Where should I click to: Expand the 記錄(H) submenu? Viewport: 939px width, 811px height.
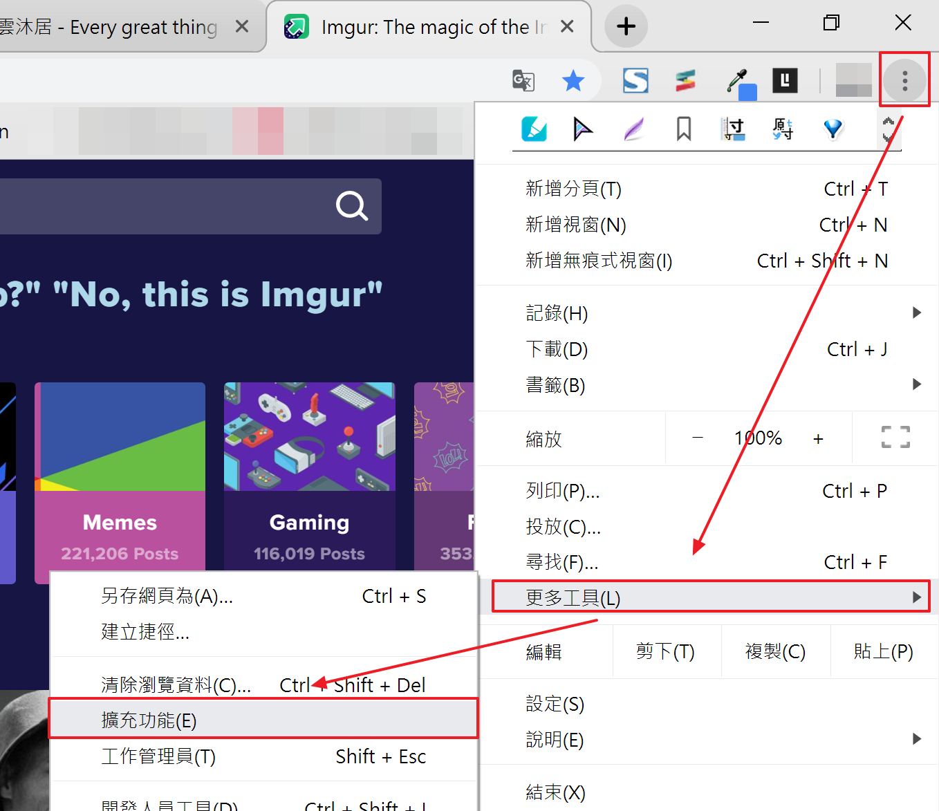tap(707, 313)
